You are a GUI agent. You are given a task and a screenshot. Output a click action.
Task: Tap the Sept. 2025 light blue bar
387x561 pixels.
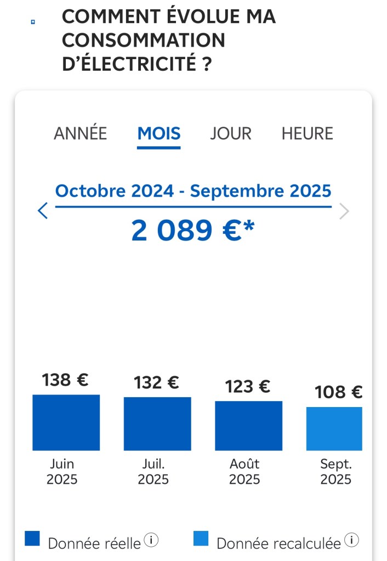point(334,428)
